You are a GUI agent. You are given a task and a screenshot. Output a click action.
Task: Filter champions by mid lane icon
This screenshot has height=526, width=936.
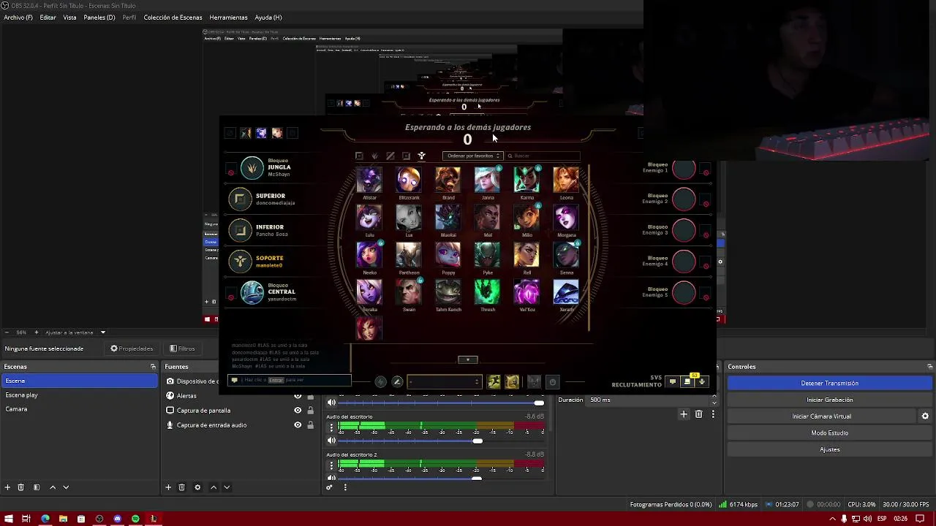click(x=390, y=156)
